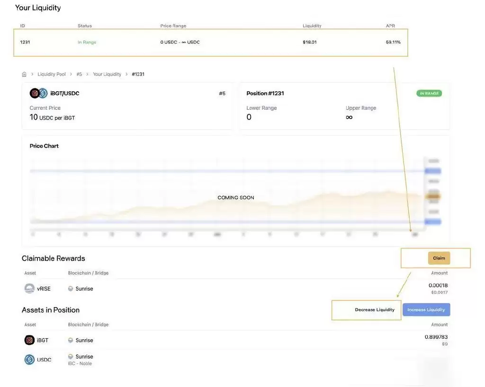Click the home icon in breadcrumb
The width and height of the screenshot is (485, 387).
pyautogui.click(x=24, y=74)
